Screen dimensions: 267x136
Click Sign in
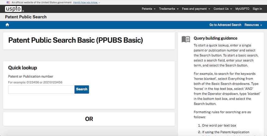pos(257,9)
